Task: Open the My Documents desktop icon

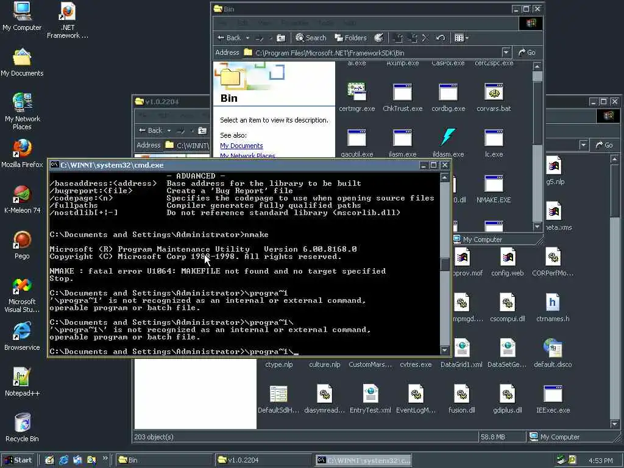Action: [x=22, y=62]
